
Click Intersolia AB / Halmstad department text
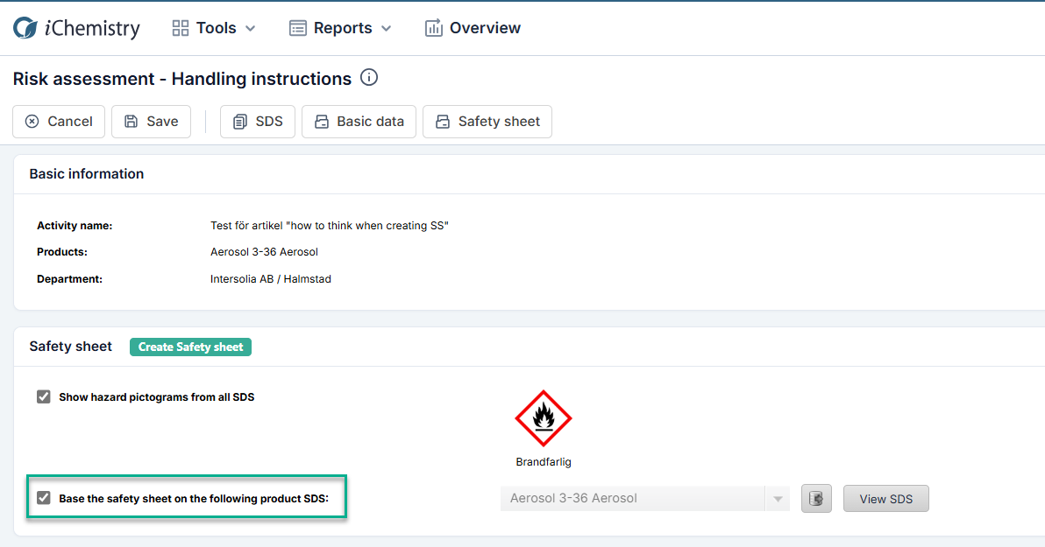coord(271,279)
